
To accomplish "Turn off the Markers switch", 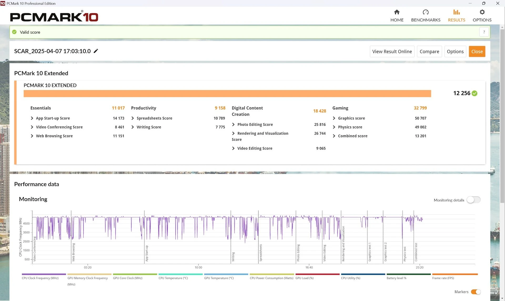I will tap(476, 292).
